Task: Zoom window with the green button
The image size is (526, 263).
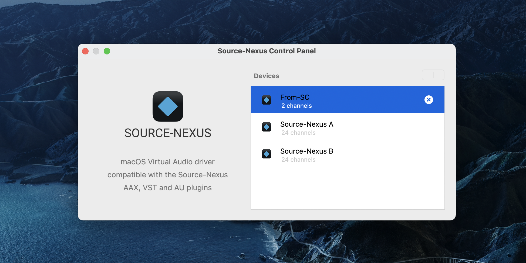Action: pyautogui.click(x=107, y=51)
